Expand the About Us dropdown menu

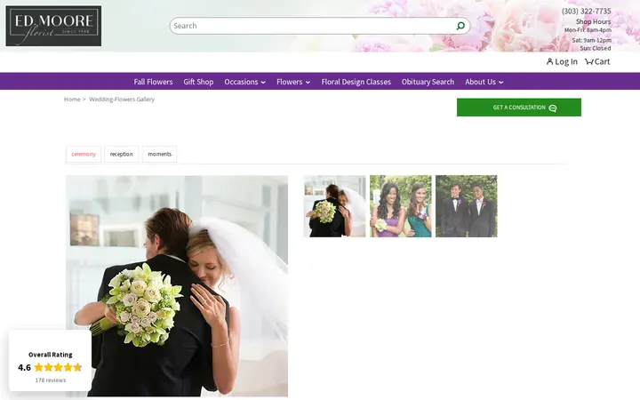tap(484, 82)
